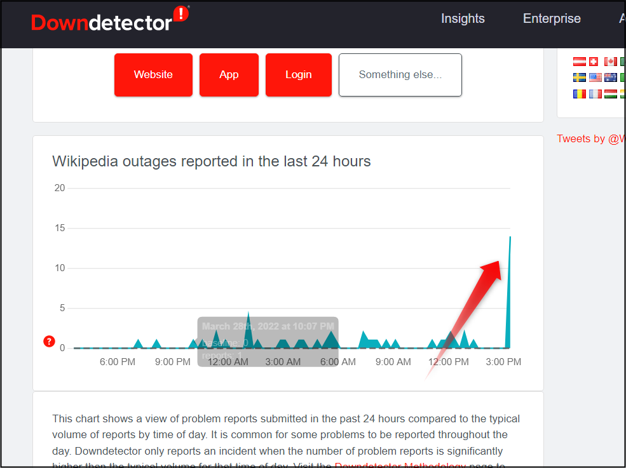
Task: Select the Sweden flag icon
Action: [x=580, y=77]
